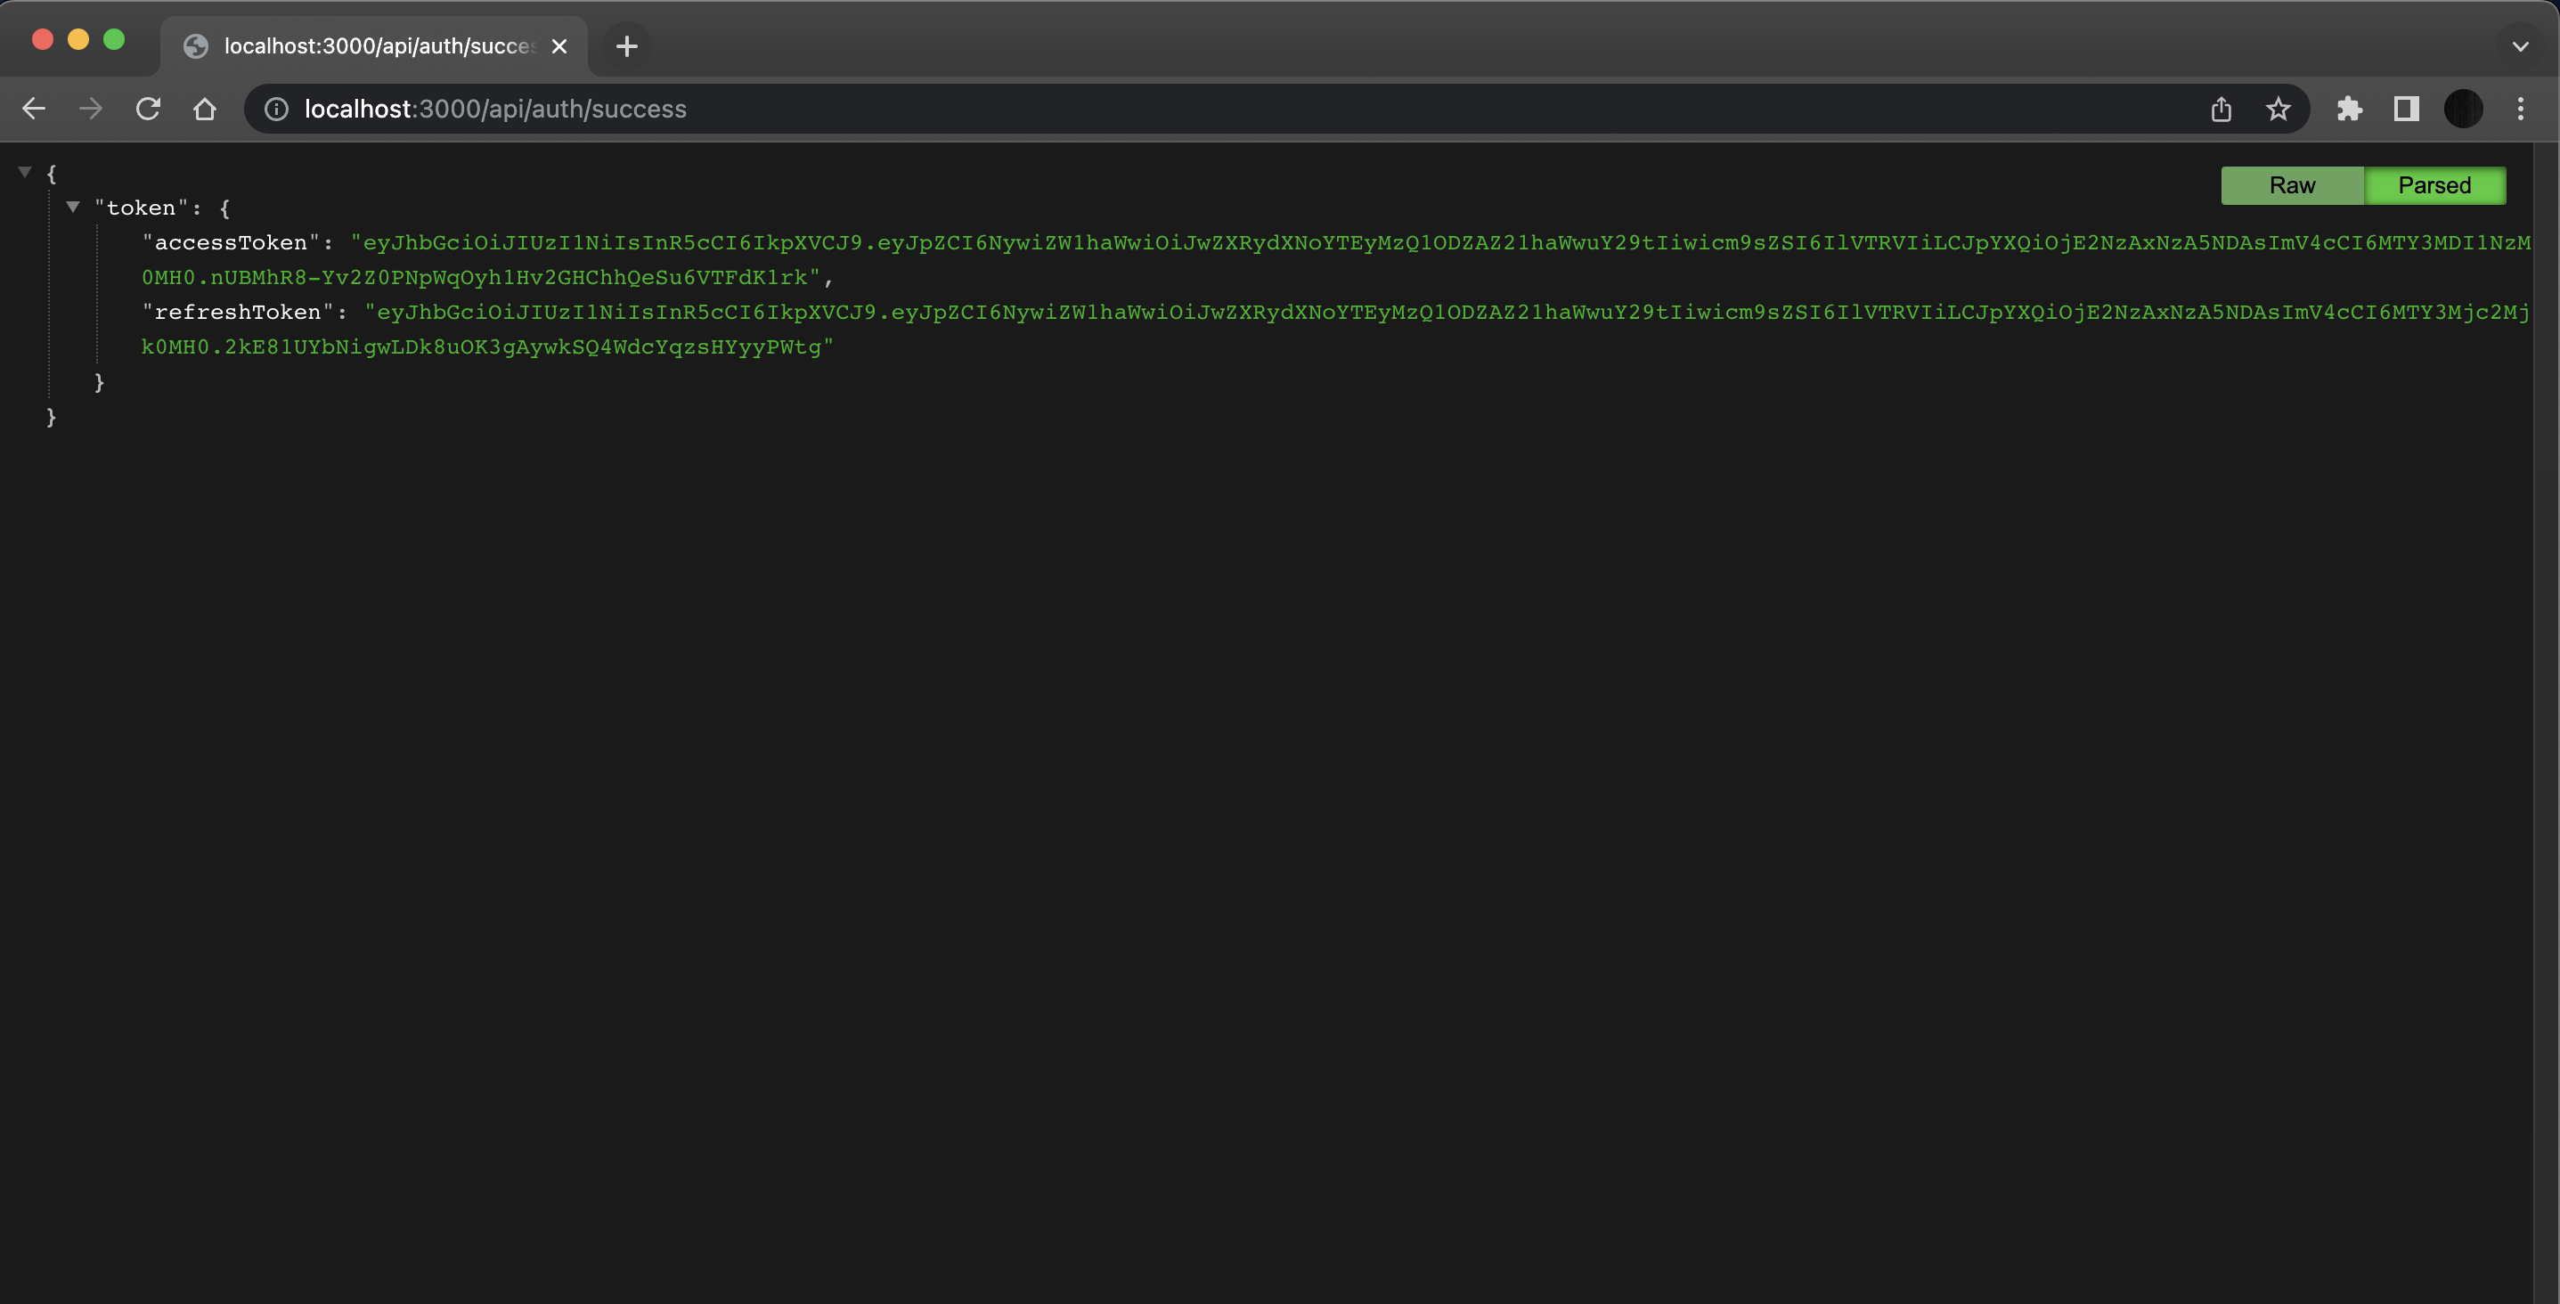2560x1304 pixels.
Task: Collapse the root JSON object
Action: pyautogui.click(x=25, y=172)
